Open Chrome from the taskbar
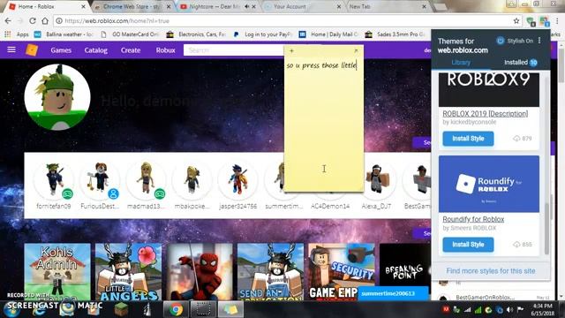The height and width of the screenshot is (318, 565). pos(176,309)
